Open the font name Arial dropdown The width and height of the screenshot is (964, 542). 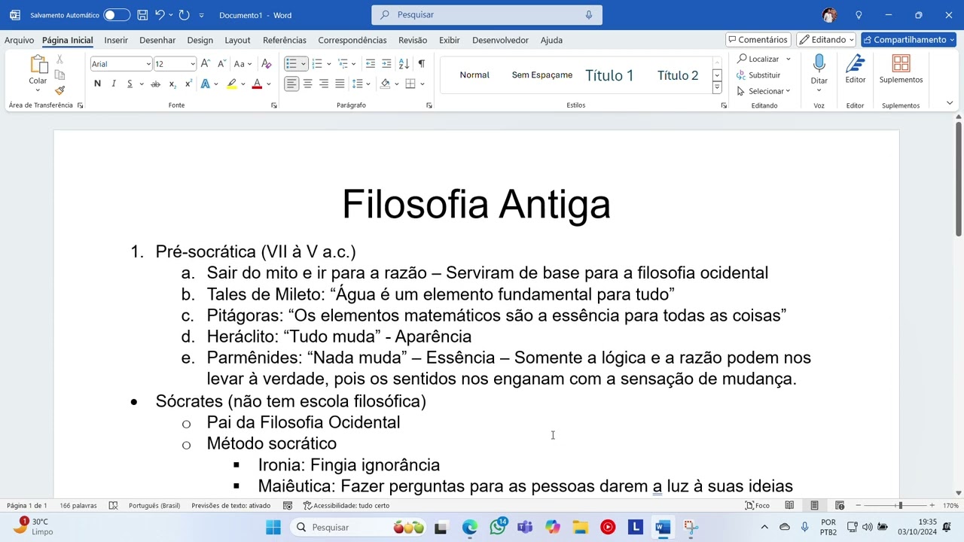(x=148, y=64)
